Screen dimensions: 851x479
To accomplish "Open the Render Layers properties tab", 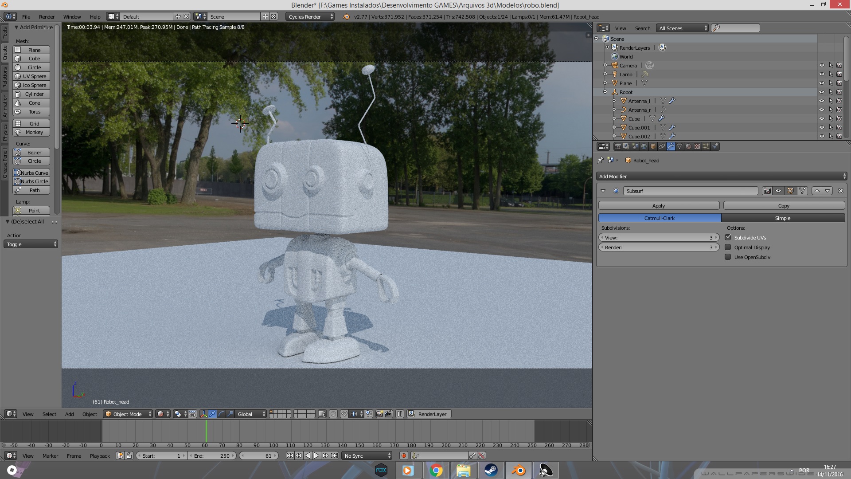I will [x=626, y=146].
